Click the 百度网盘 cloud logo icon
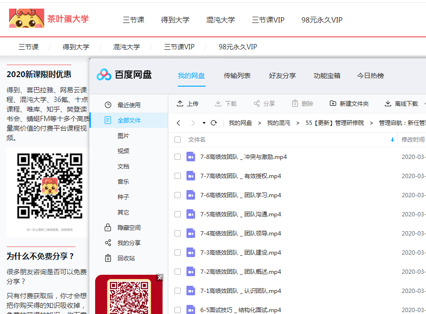The width and height of the screenshot is (426, 314). (104, 75)
